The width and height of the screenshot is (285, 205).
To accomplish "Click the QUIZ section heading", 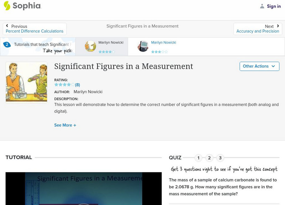I will coord(175,158).
